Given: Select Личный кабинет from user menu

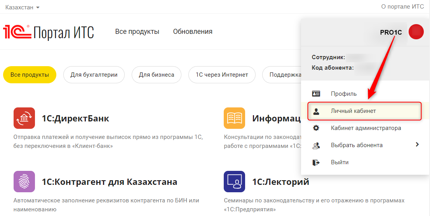Looking at the screenshot, I should pos(353,111).
